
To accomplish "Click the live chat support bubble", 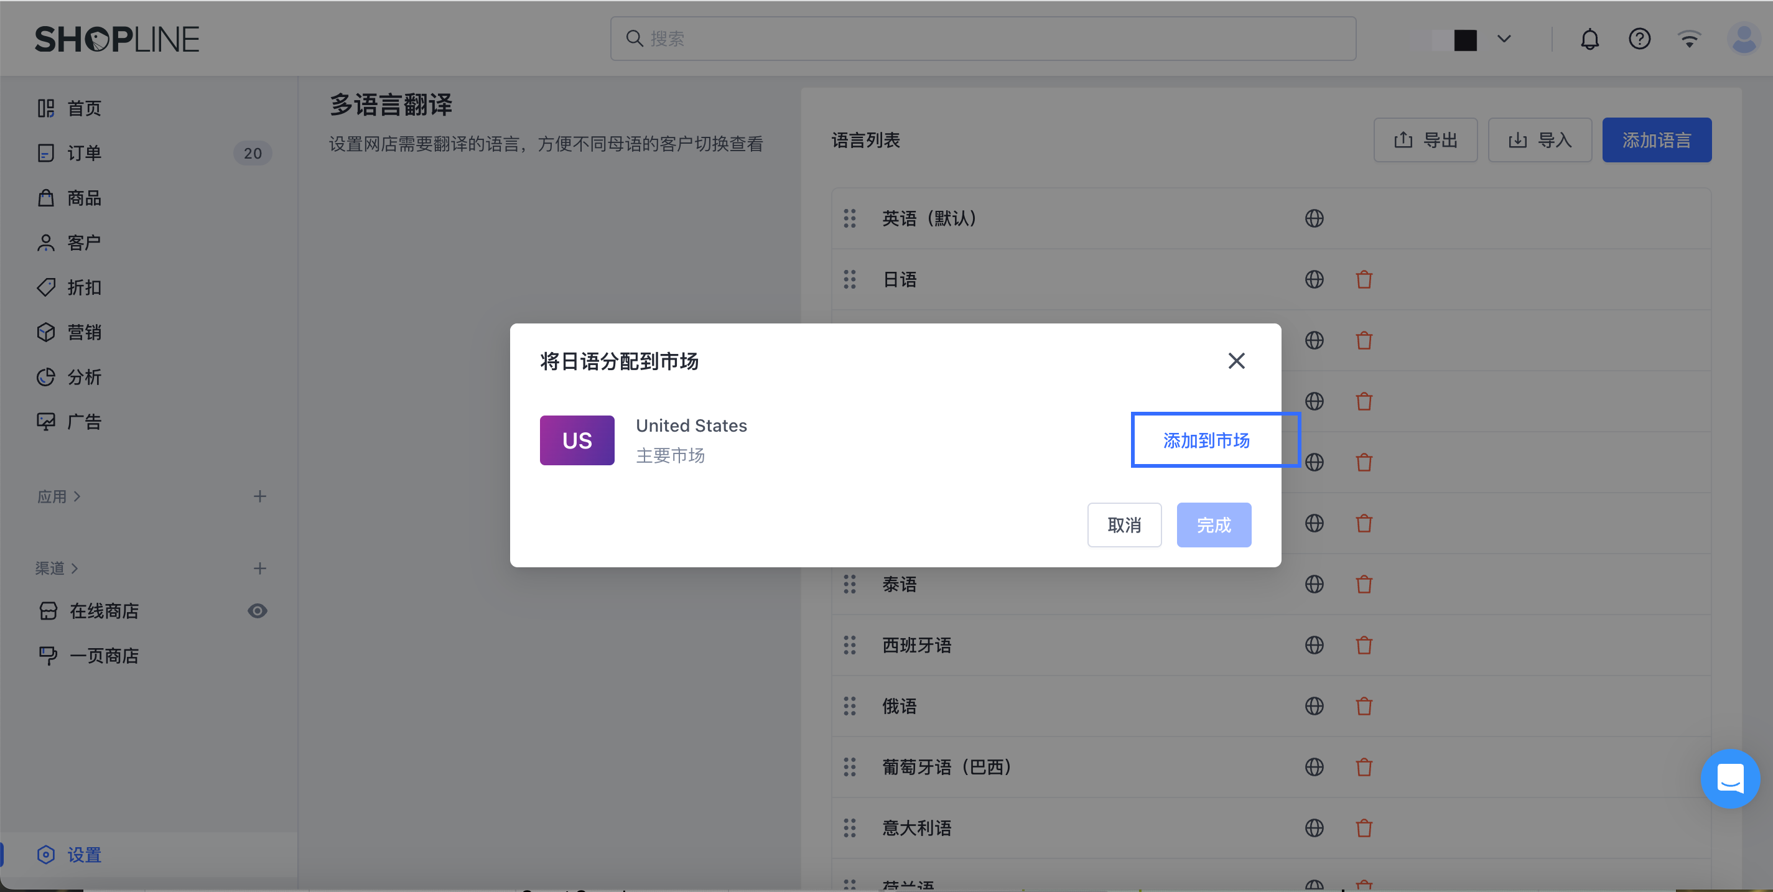I will coord(1729,778).
